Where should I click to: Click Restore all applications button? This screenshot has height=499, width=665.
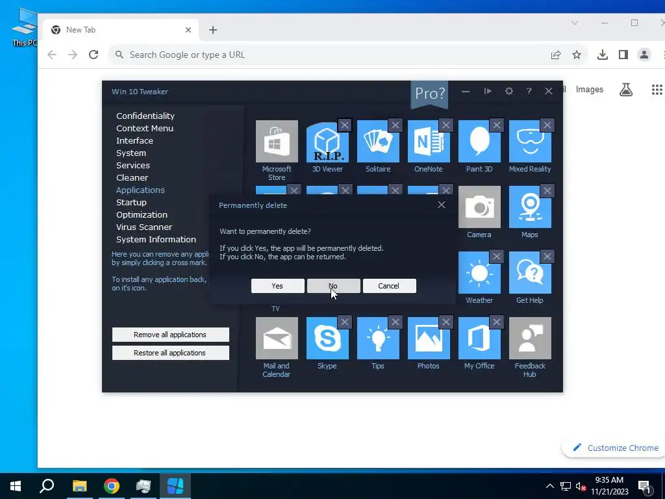171,353
